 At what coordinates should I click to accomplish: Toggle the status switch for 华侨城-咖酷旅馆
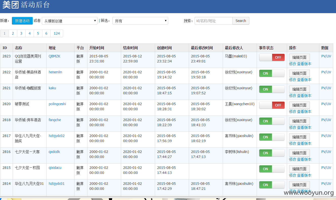[x=272, y=89]
